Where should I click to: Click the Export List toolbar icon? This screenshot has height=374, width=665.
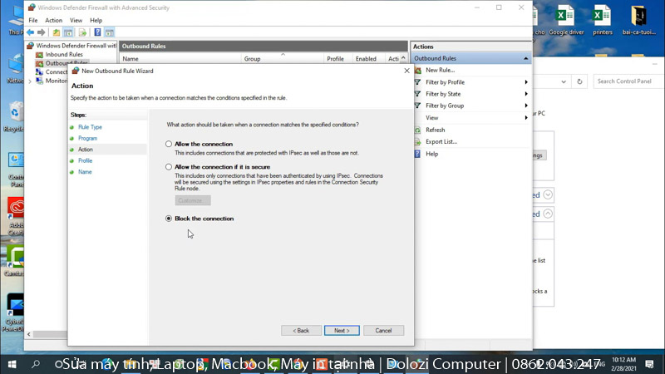click(x=82, y=32)
